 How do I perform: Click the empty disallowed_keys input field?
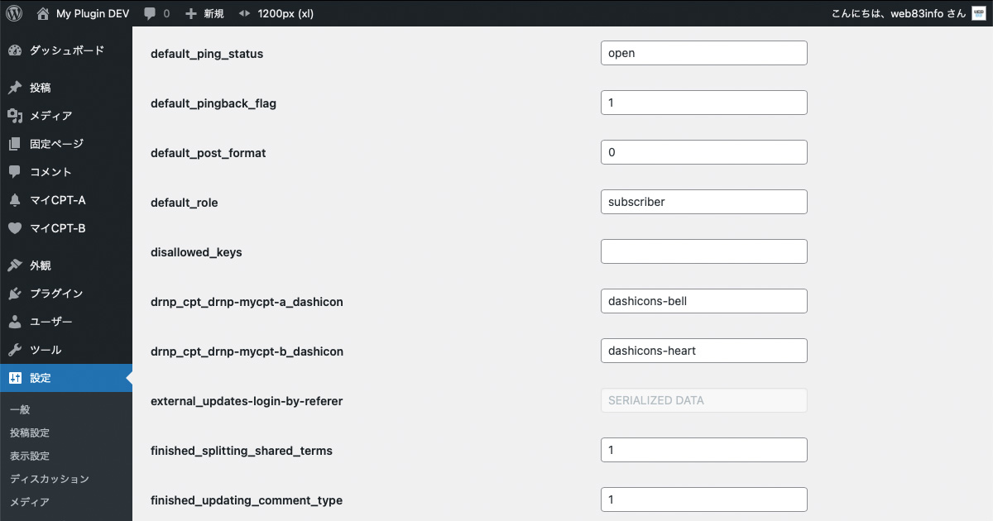704,251
